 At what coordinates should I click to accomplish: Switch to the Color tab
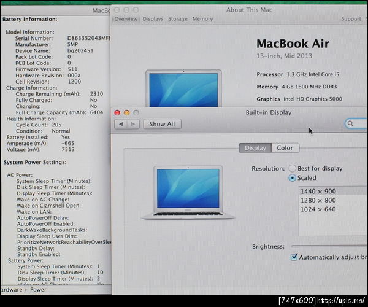tap(285, 148)
